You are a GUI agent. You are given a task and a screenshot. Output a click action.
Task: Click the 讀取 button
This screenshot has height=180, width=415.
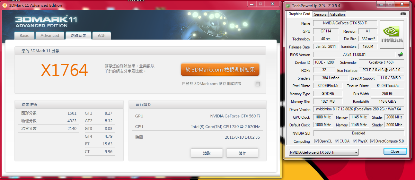pos(207,153)
